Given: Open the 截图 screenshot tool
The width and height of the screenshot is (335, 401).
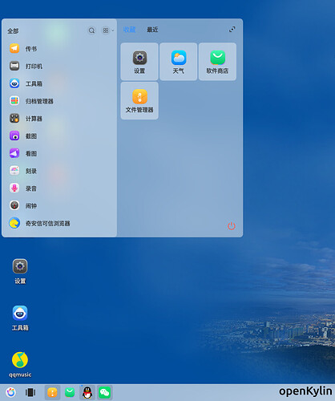Looking at the screenshot, I should pyautogui.click(x=59, y=136).
